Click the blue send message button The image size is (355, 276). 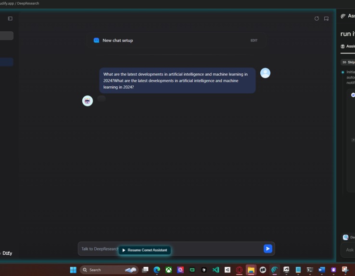[268, 249]
